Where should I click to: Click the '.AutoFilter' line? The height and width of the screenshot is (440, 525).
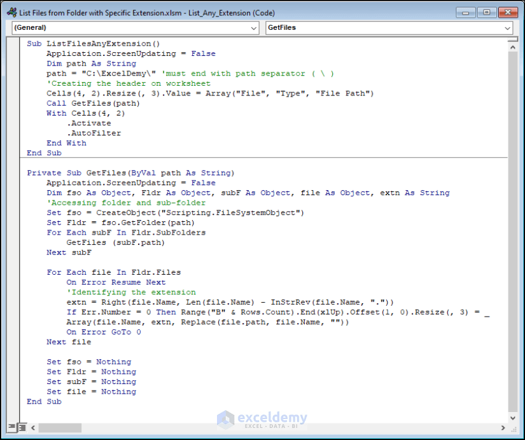[94, 133]
